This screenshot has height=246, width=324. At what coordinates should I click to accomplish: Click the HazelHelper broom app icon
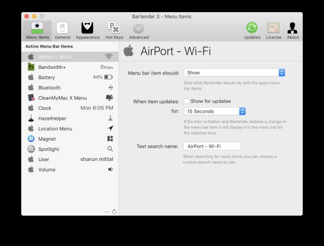coord(31,118)
